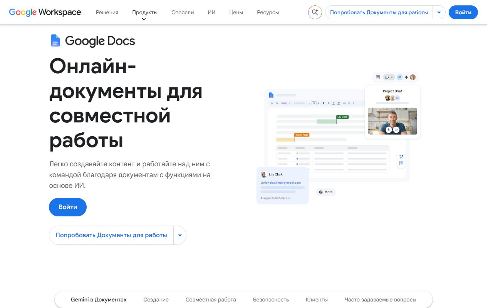Click the paragraph starting with Легко создавайте контент
Image resolution: width=493 pixels, height=308 pixels.
point(130,175)
